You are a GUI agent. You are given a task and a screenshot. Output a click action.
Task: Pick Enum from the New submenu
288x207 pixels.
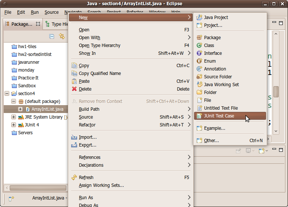[x=209, y=61]
